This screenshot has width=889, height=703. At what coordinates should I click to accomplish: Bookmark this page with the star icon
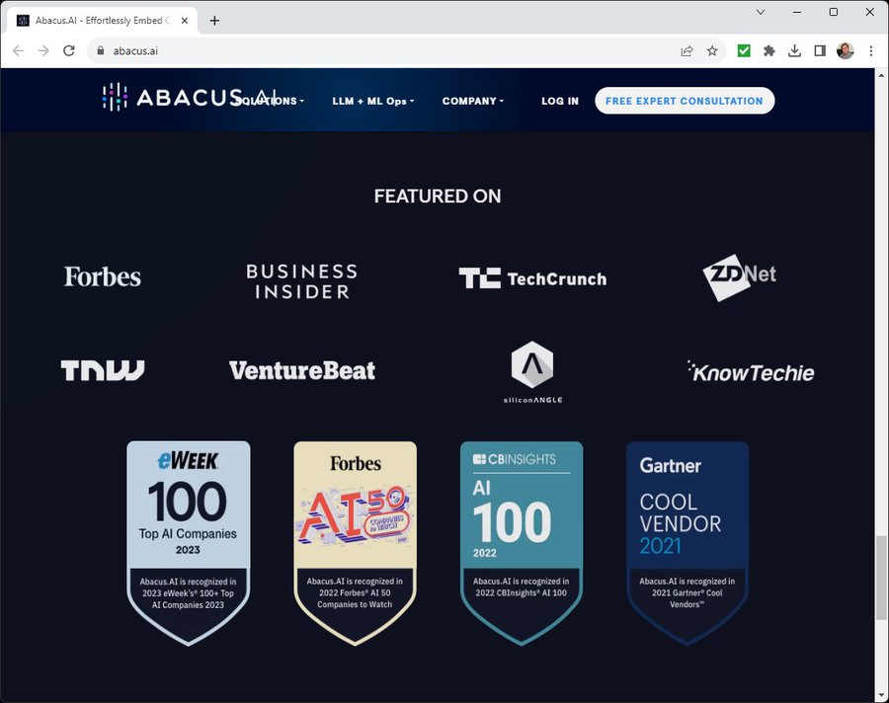(x=712, y=51)
